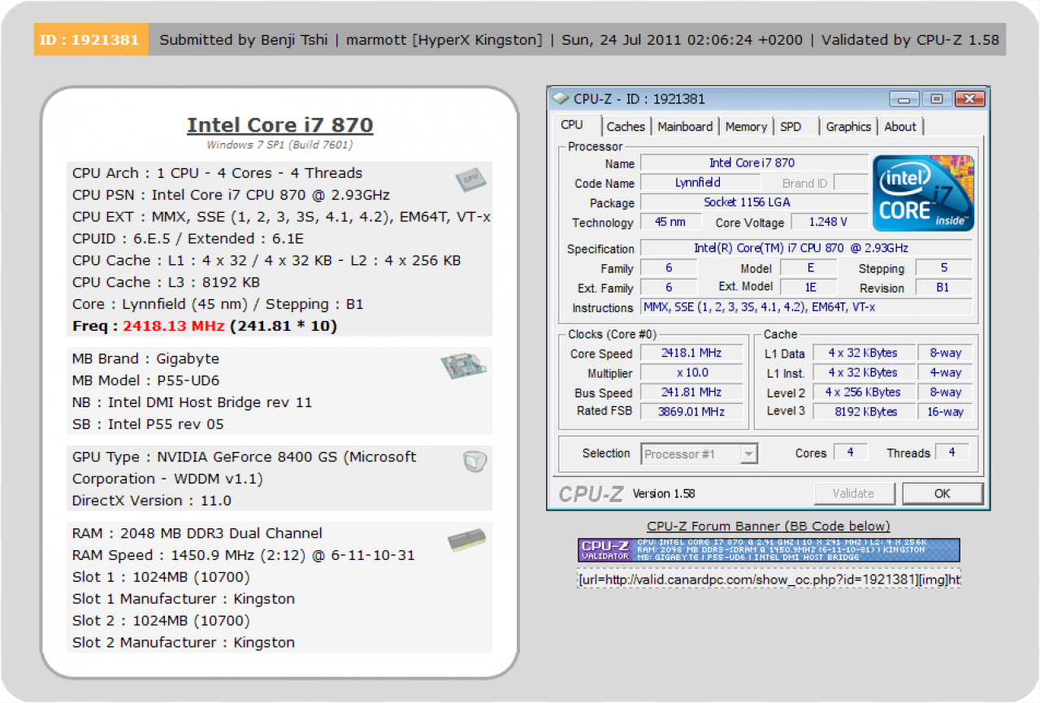Open the About tab
This screenshot has width=1040, height=703.
[x=900, y=127]
